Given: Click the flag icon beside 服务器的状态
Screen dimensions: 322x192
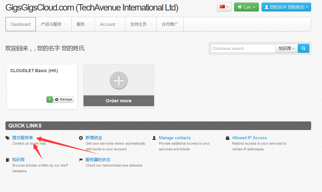Looking at the screenshot, I should click(81, 160).
